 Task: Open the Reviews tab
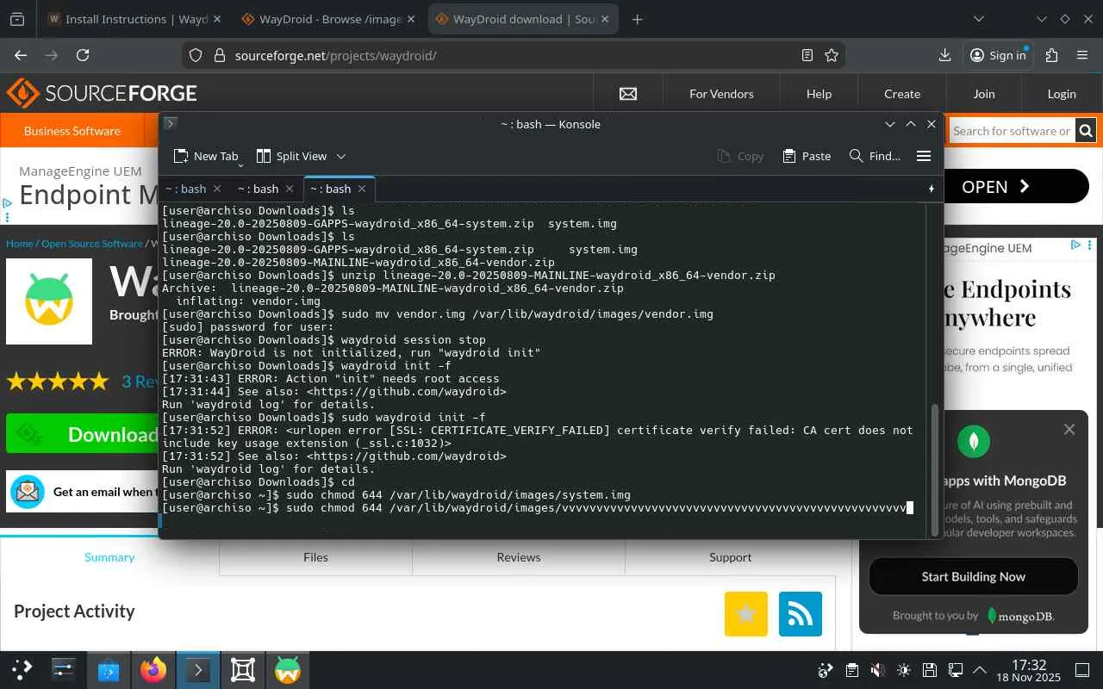[519, 557]
